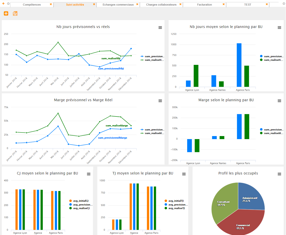286x235 pixels.
Task: Open menu of Profil les plus occupés chart
Action: coord(279,174)
